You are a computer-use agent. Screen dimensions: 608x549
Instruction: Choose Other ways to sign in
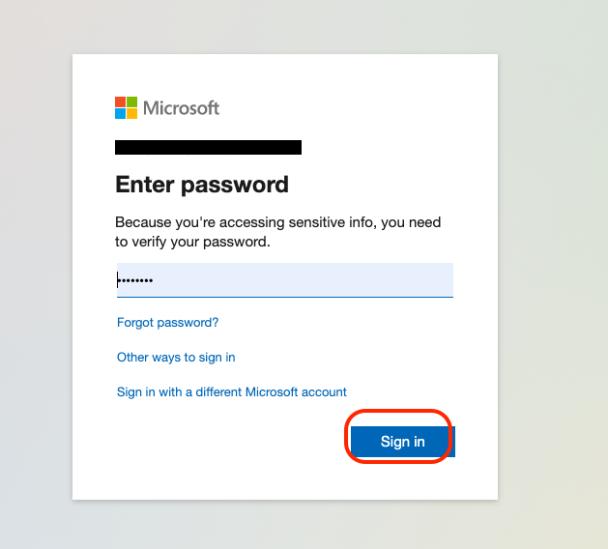pyautogui.click(x=176, y=357)
